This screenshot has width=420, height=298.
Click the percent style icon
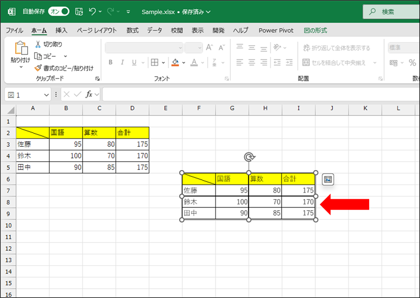[413, 63]
